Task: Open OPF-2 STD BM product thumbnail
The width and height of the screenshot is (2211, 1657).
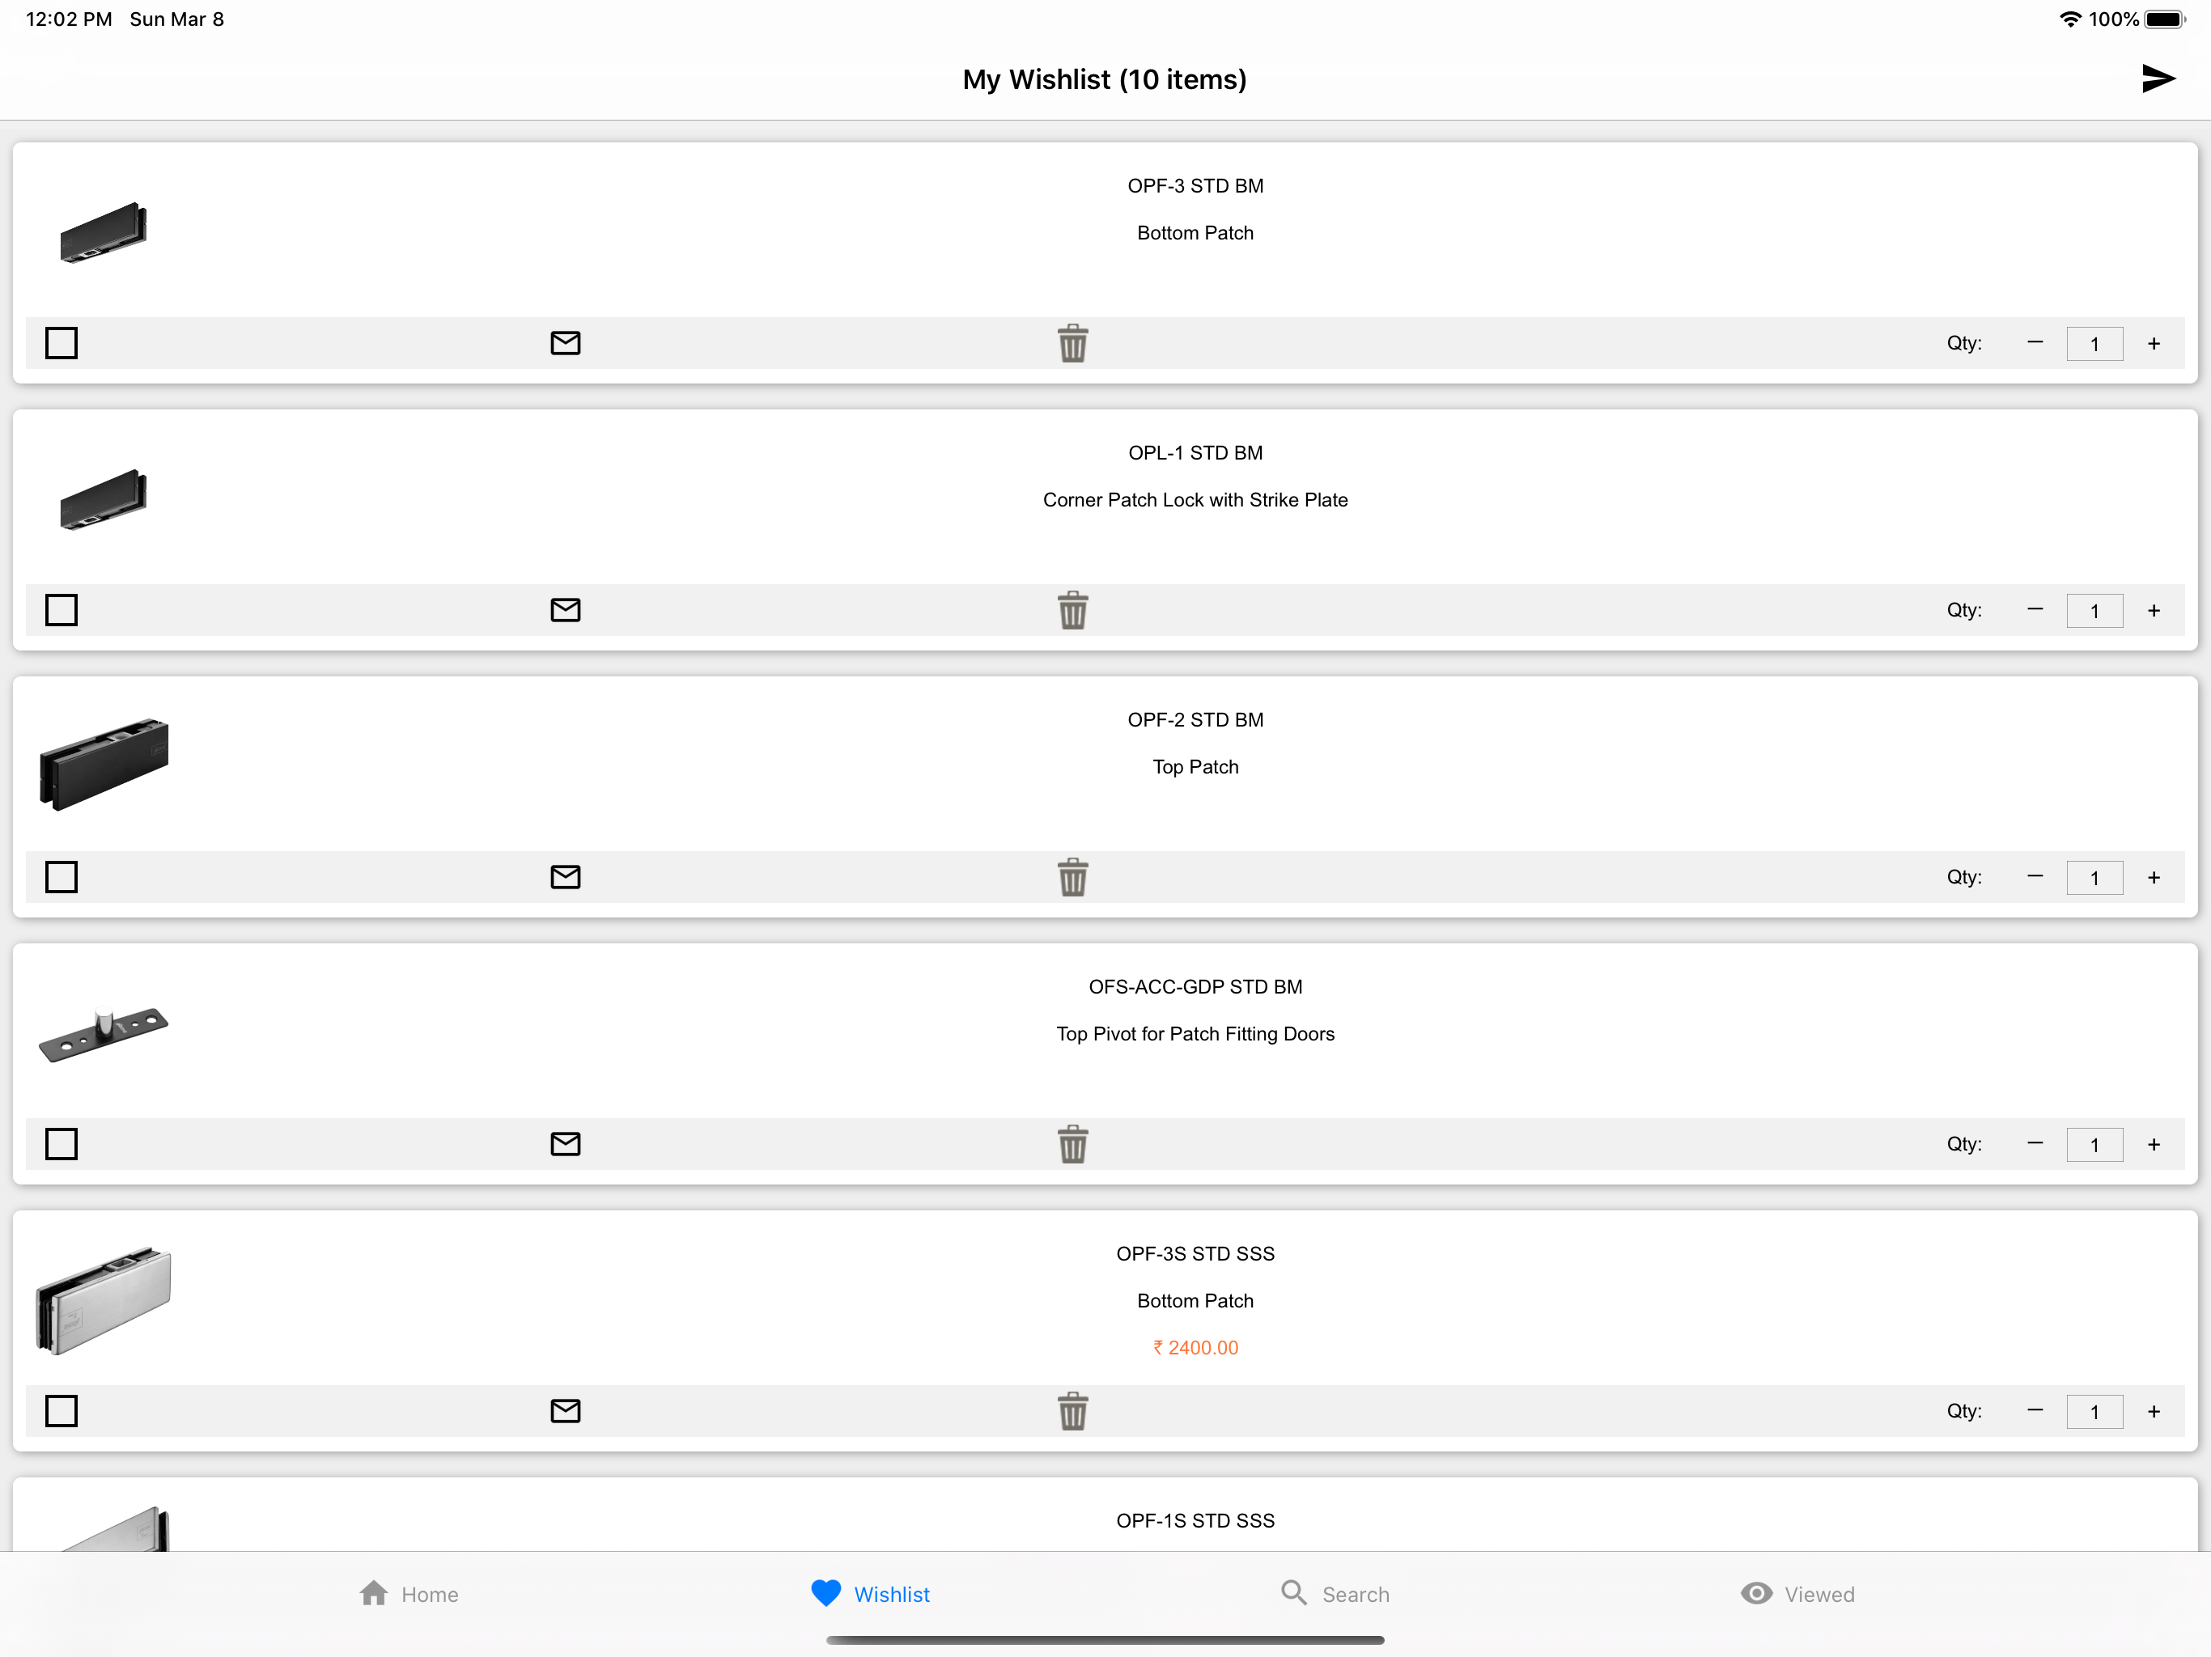Action: [104, 765]
